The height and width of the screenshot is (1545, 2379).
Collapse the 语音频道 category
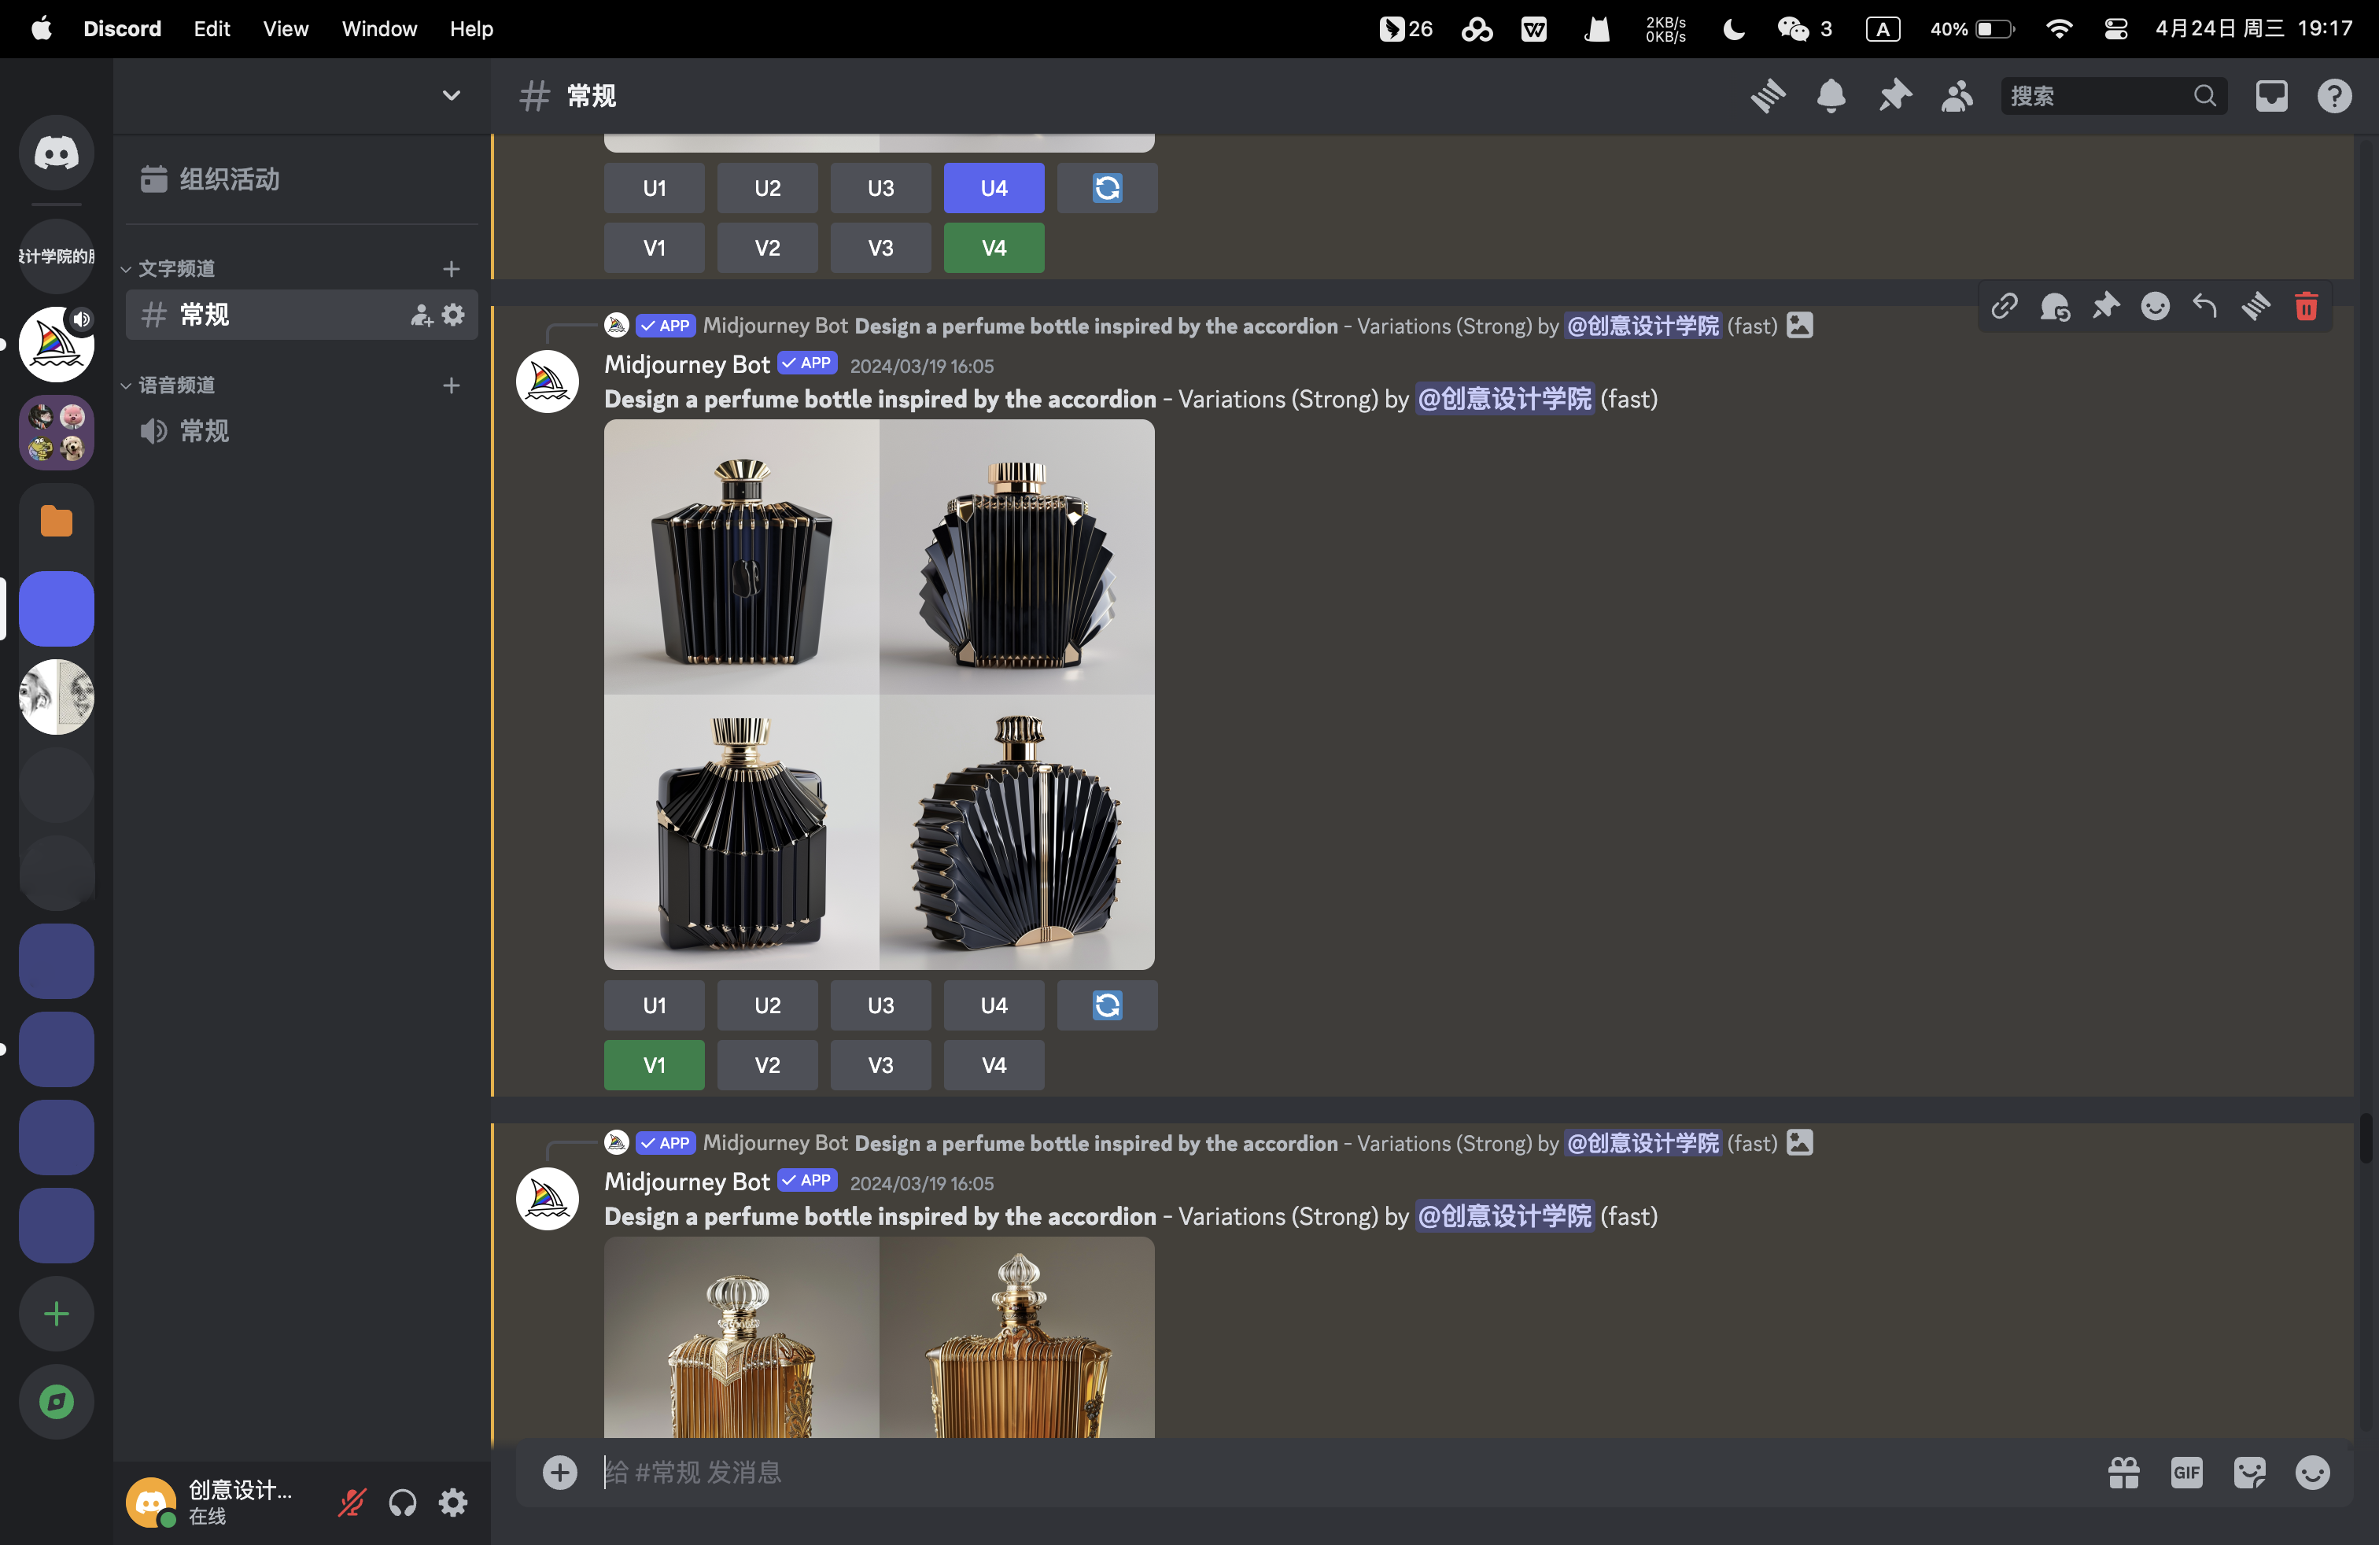tap(175, 385)
